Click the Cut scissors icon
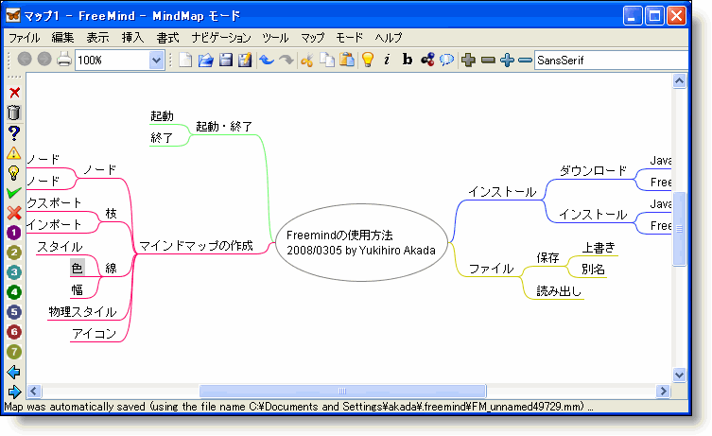This screenshot has width=712, height=436. (x=307, y=60)
